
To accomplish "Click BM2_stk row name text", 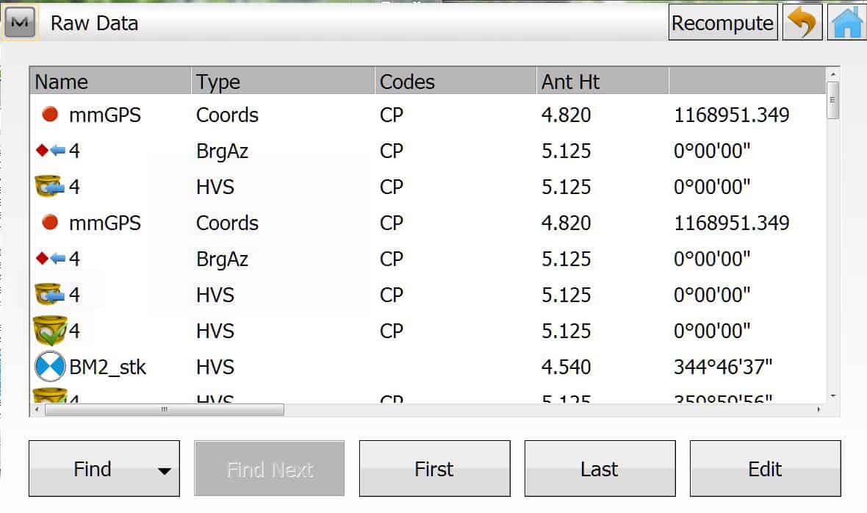I will pos(108,367).
